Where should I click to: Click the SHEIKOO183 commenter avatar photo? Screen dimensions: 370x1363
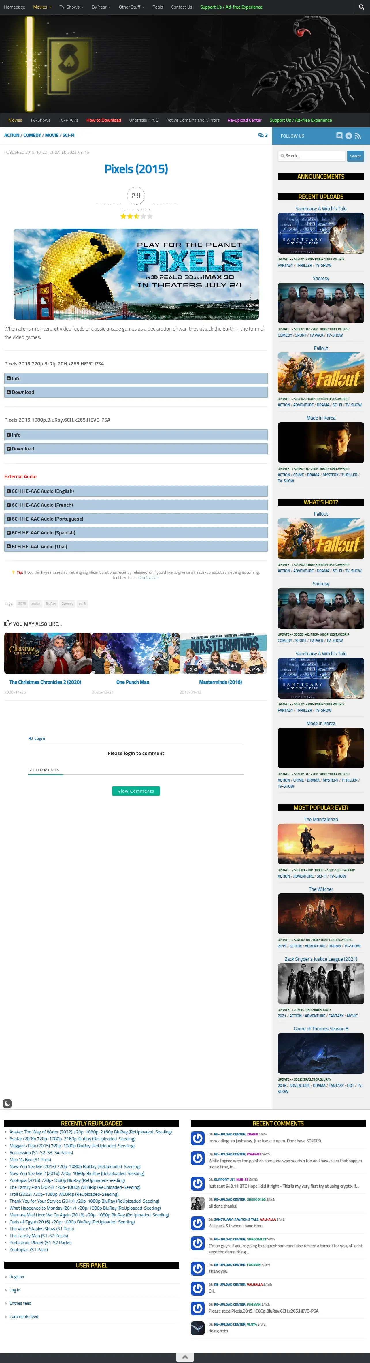point(198,1203)
